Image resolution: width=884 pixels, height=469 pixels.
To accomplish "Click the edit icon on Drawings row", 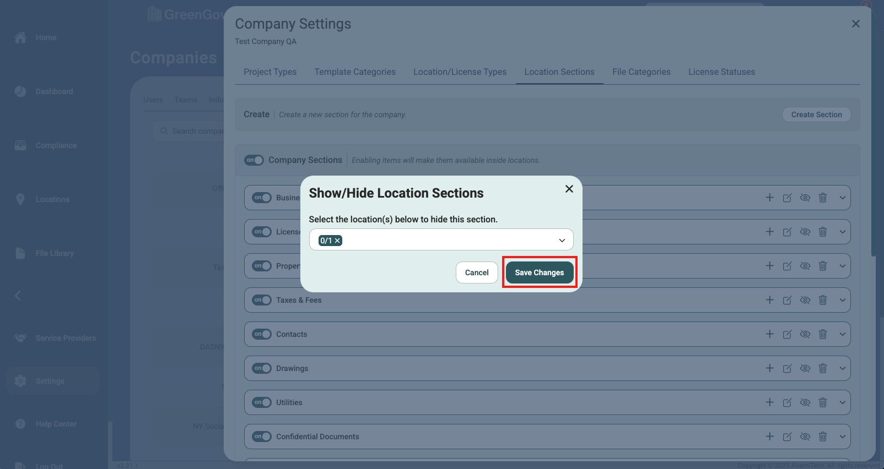I will pyautogui.click(x=787, y=368).
